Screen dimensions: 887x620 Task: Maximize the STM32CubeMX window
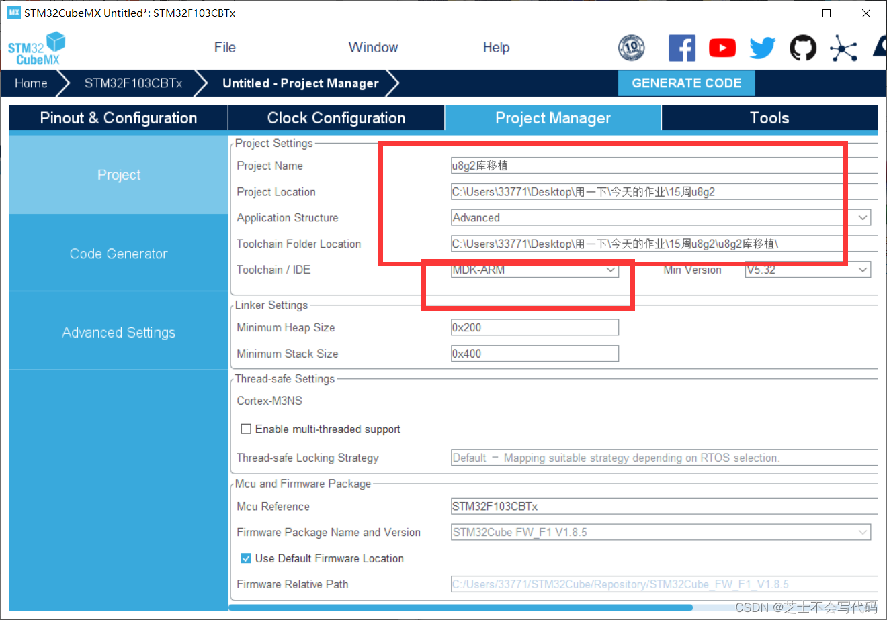coord(827,13)
